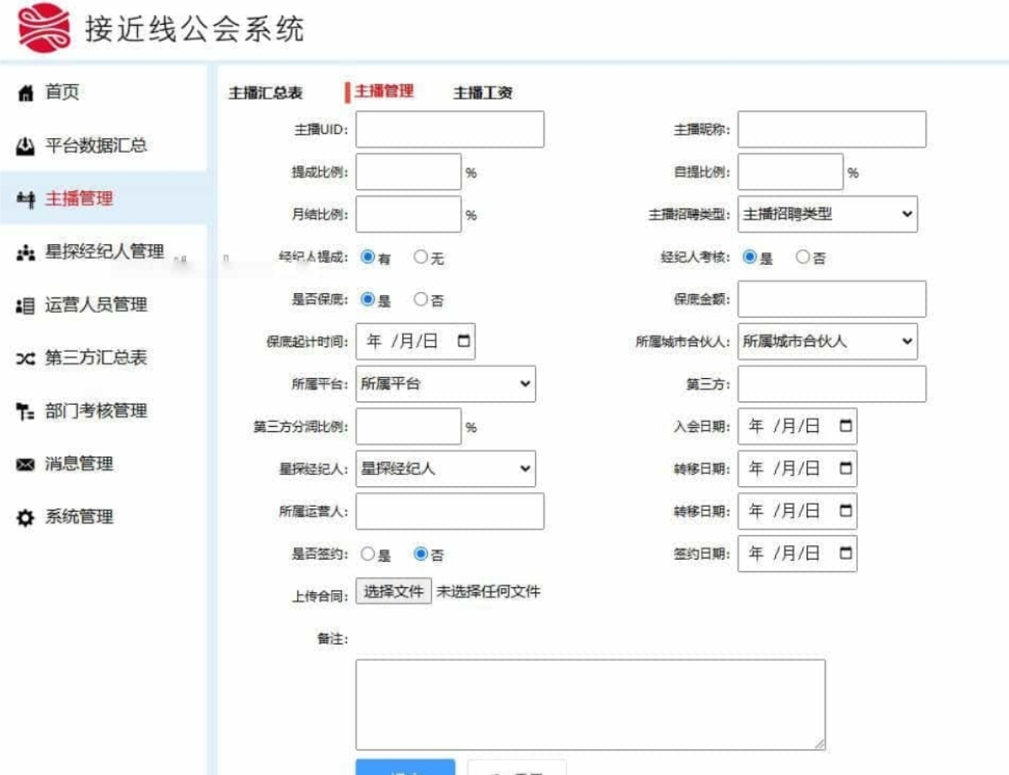The height and width of the screenshot is (775, 1009).
Task: Click the 选择文件 upload button
Action: 393,591
